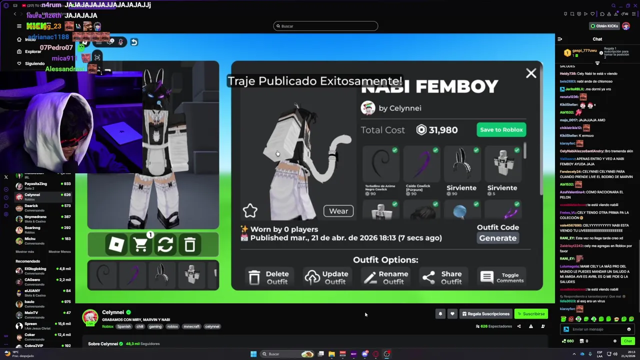Click Regala Suscripciones button
This screenshot has height=360, width=640.
click(485, 314)
